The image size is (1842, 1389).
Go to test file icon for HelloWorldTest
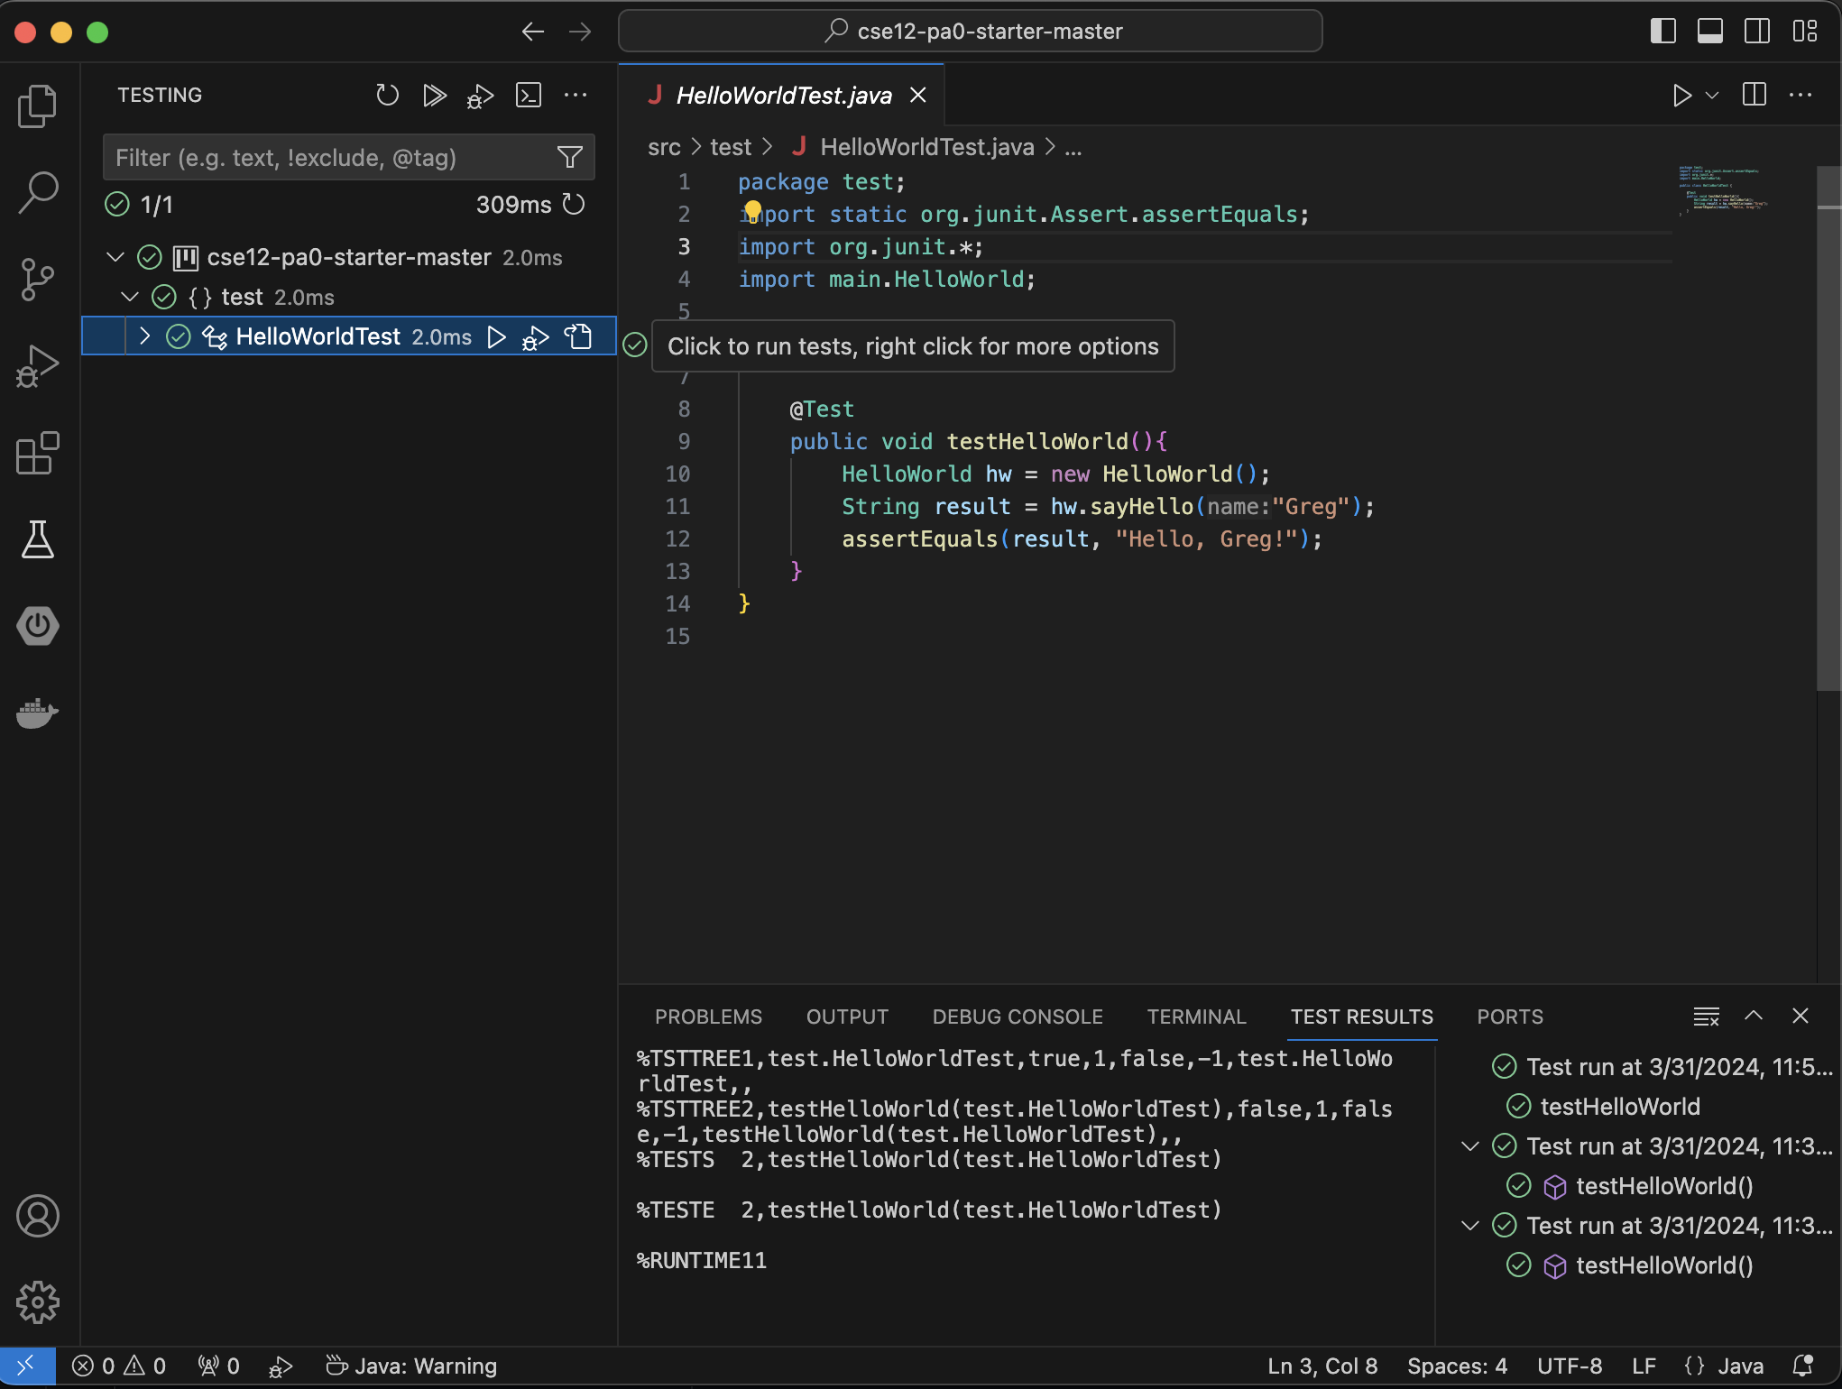pyautogui.click(x=578, y=336)
